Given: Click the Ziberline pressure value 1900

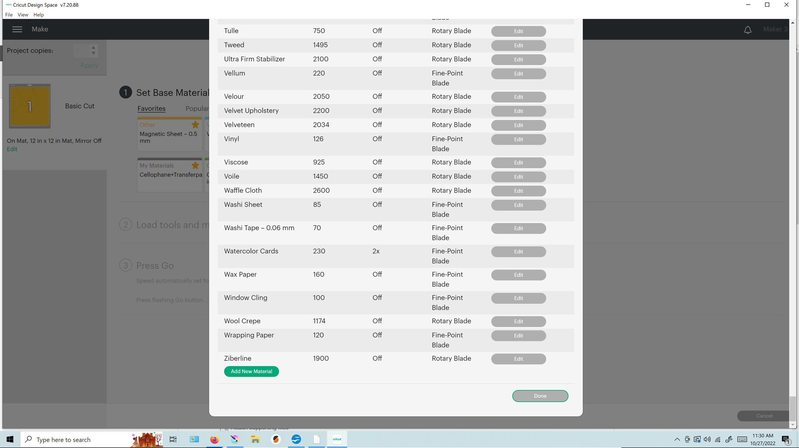Looking at the screenshot, I should tap(321, 358).
